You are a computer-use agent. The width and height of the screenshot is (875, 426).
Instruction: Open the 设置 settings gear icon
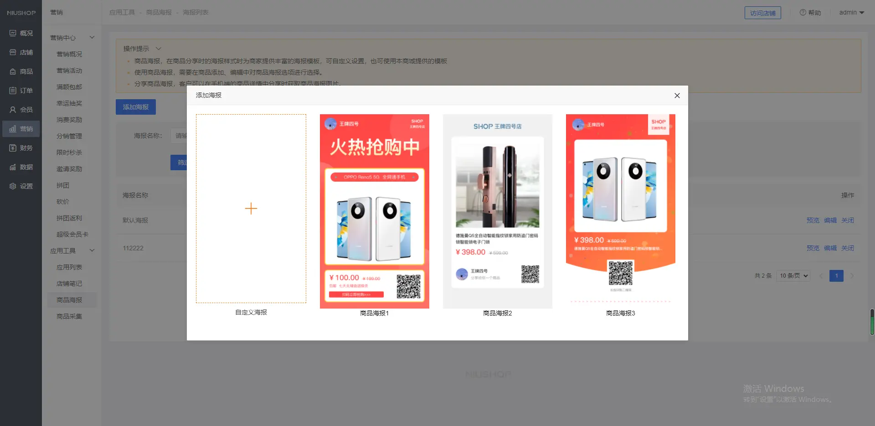click(x=13, y=186)
